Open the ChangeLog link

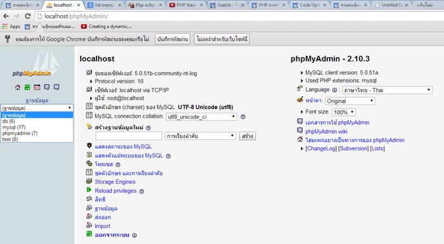321,148
